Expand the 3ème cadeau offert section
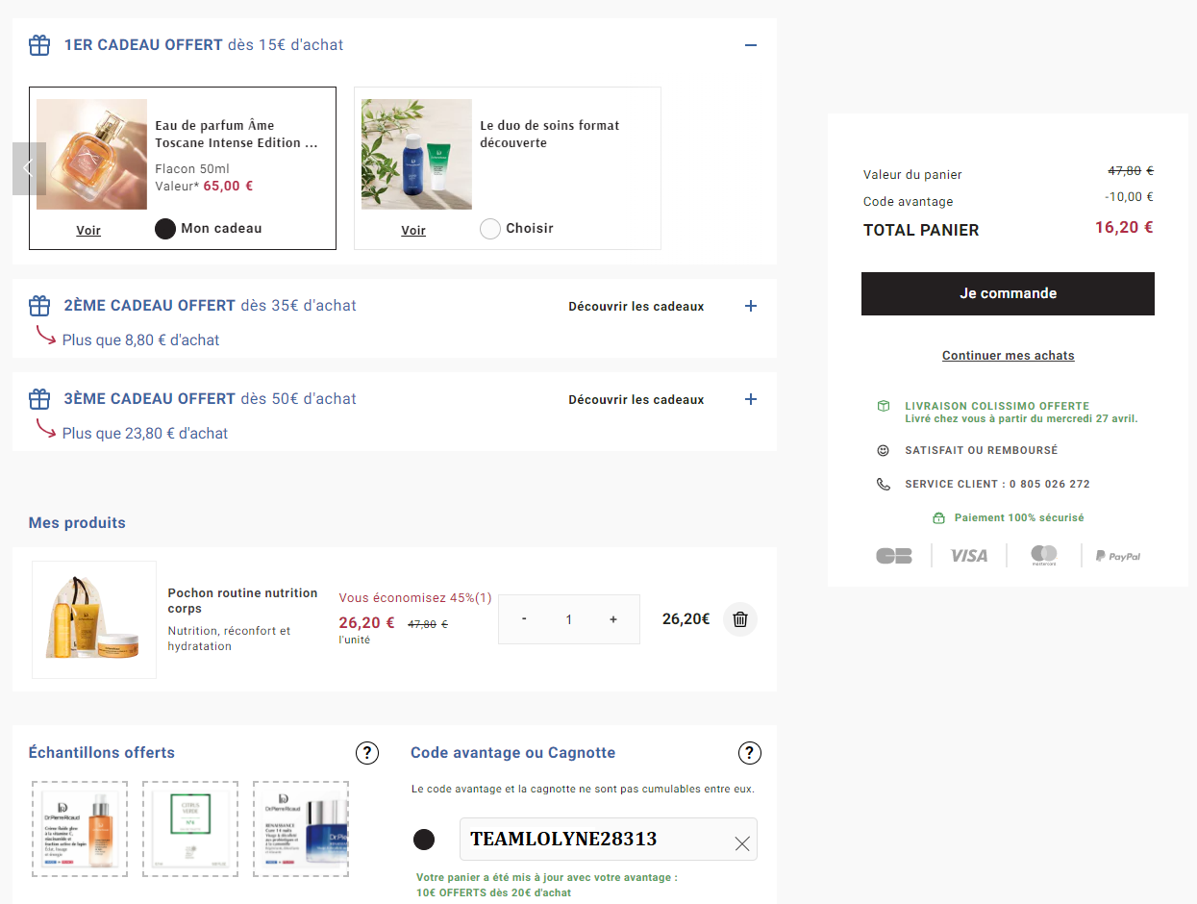The image size is (1197, 904). [751, 399]
